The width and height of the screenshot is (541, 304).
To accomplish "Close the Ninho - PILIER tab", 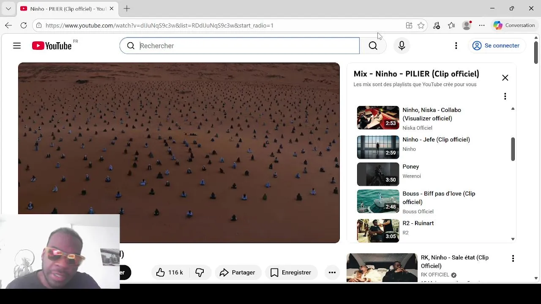I will tap(112, 8).
